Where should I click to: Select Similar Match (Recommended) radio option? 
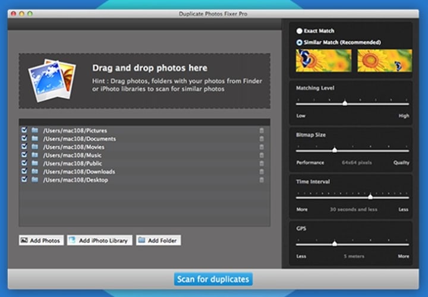click(x=300, y=42)
